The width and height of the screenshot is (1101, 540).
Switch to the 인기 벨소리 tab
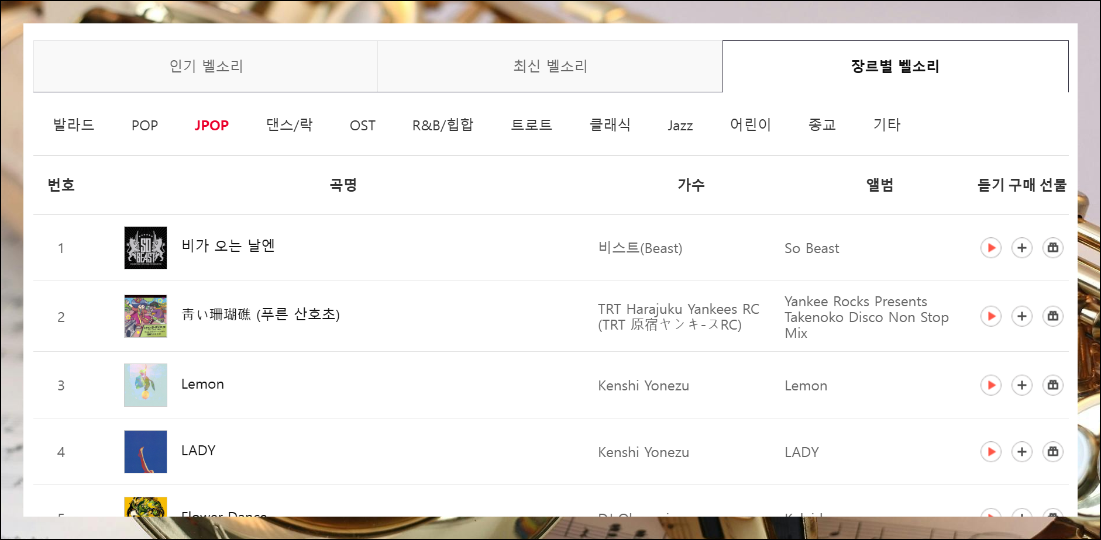[206, 66]
